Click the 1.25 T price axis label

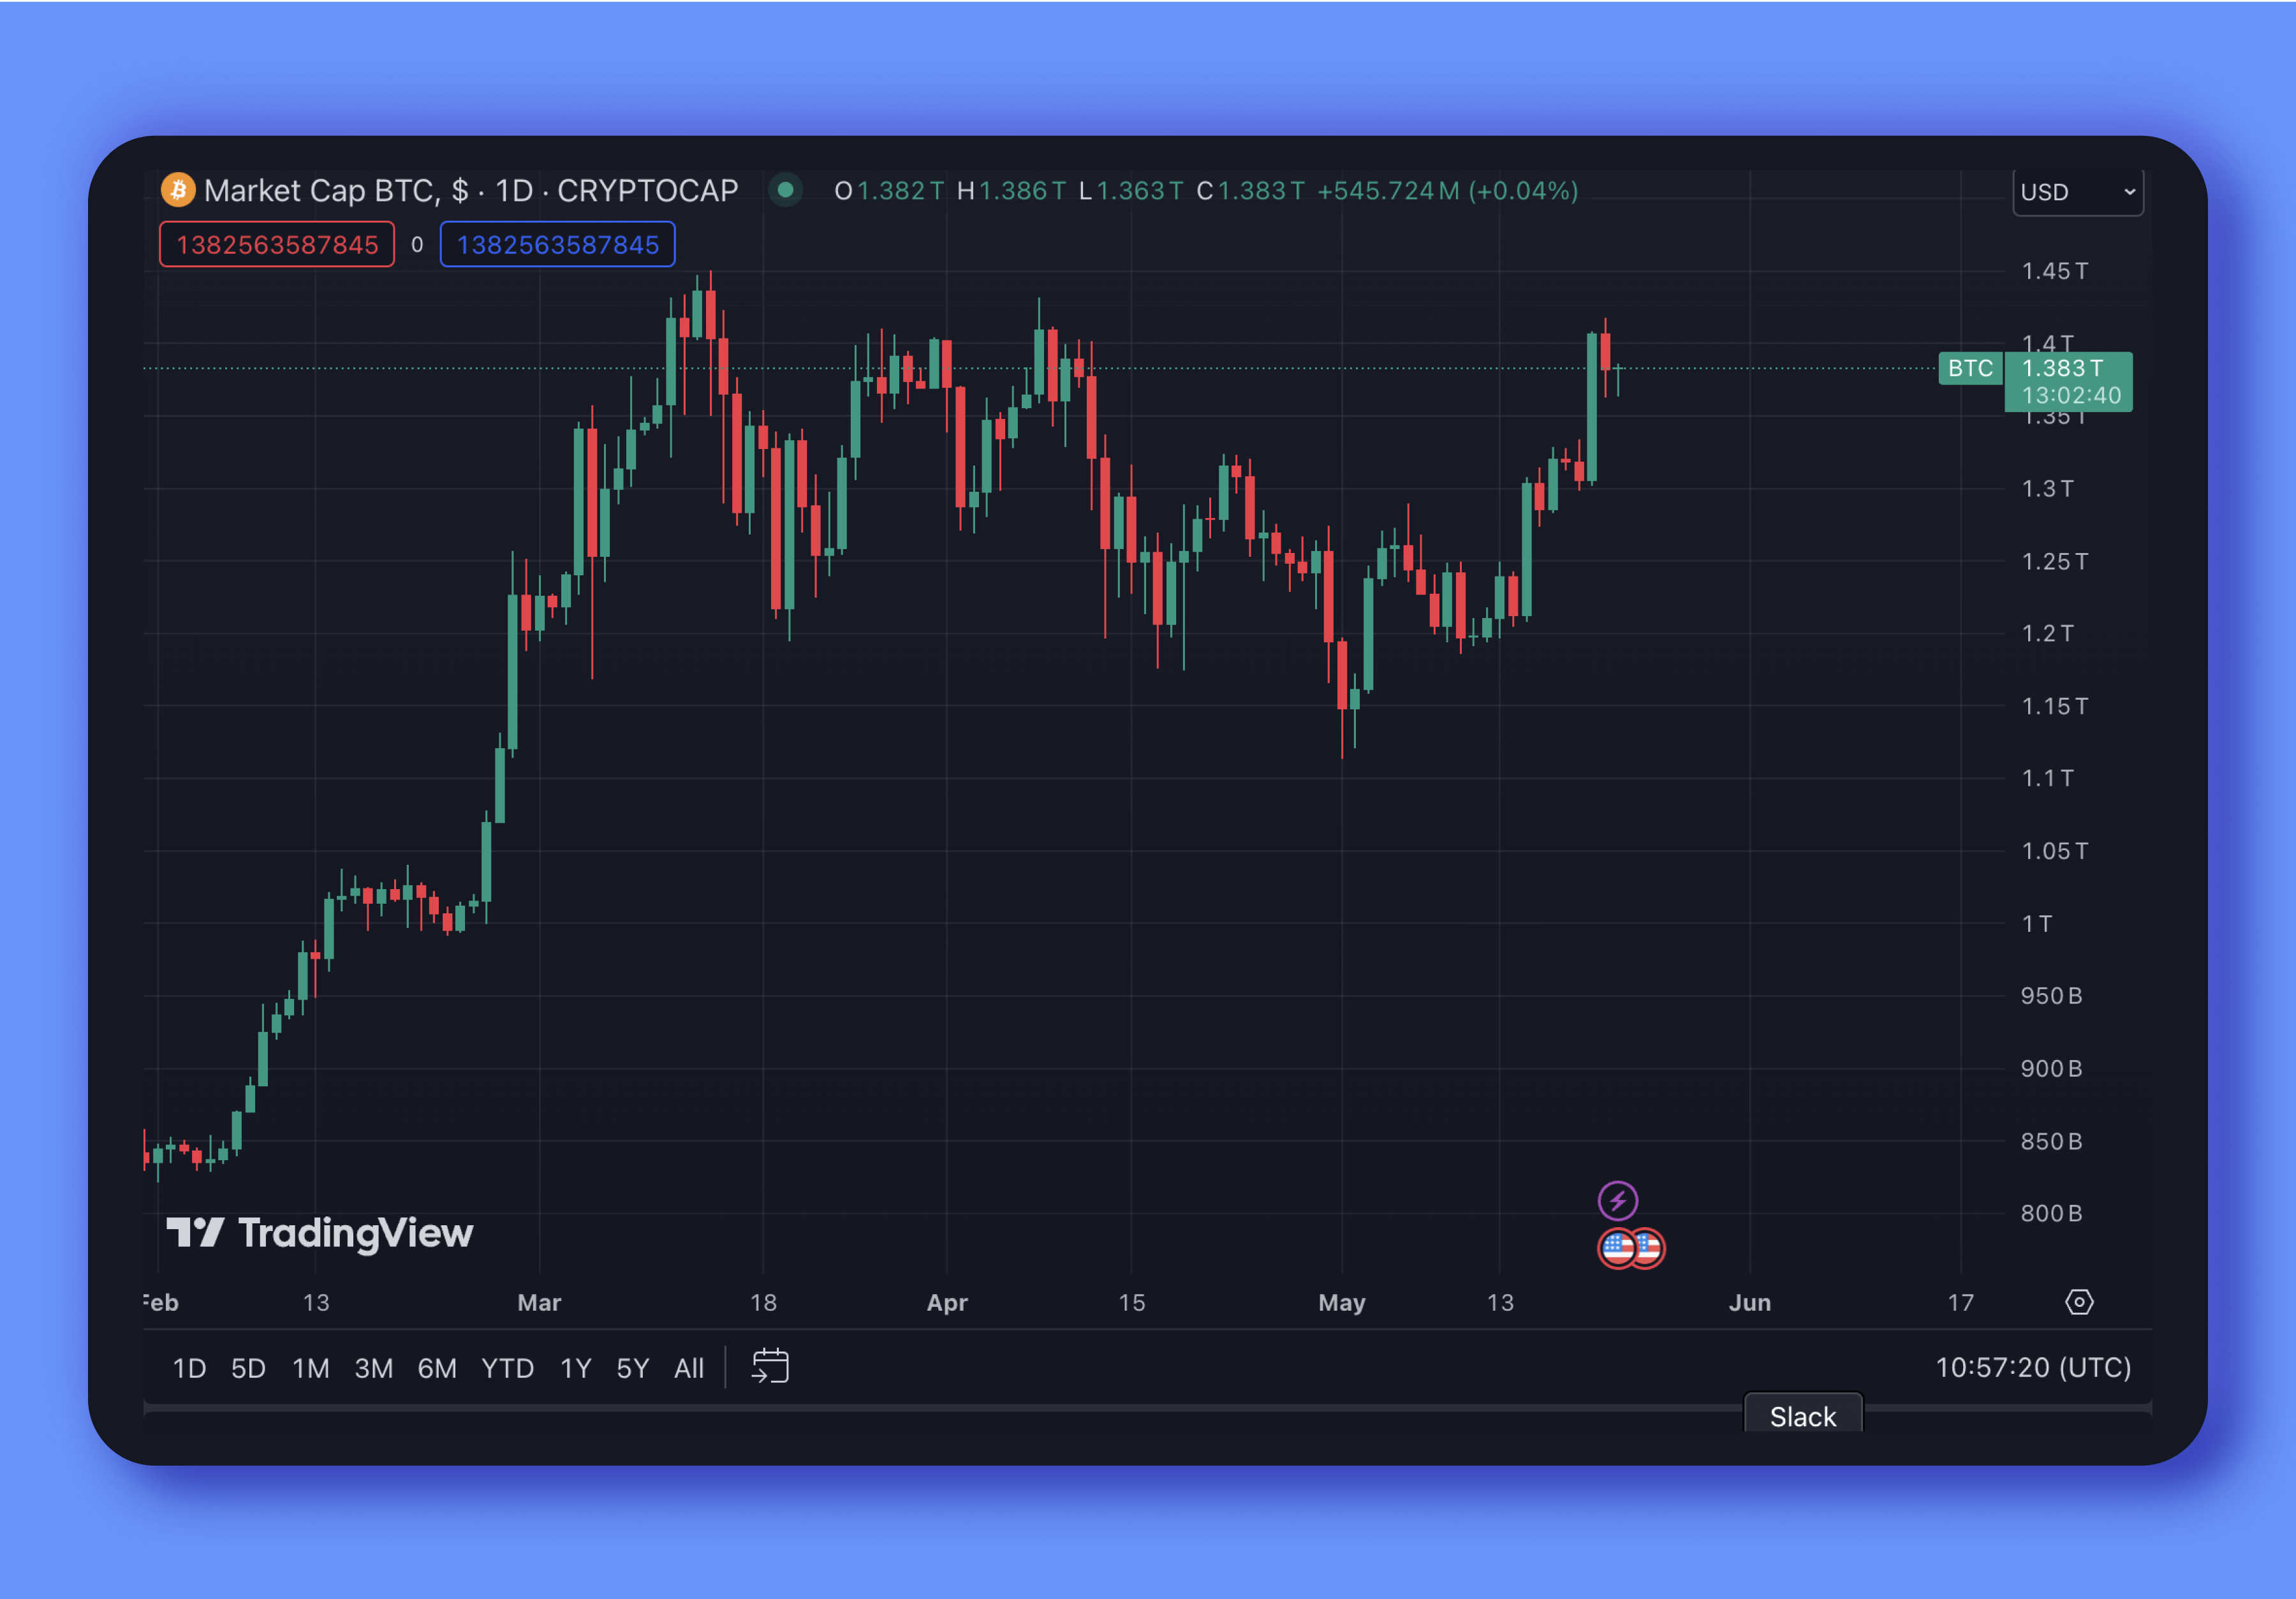coord(2054,561)
